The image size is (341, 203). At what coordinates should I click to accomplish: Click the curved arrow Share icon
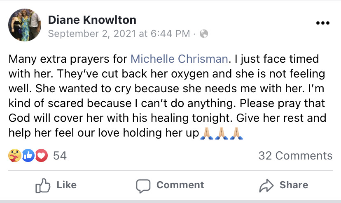(x=266, y=185)
